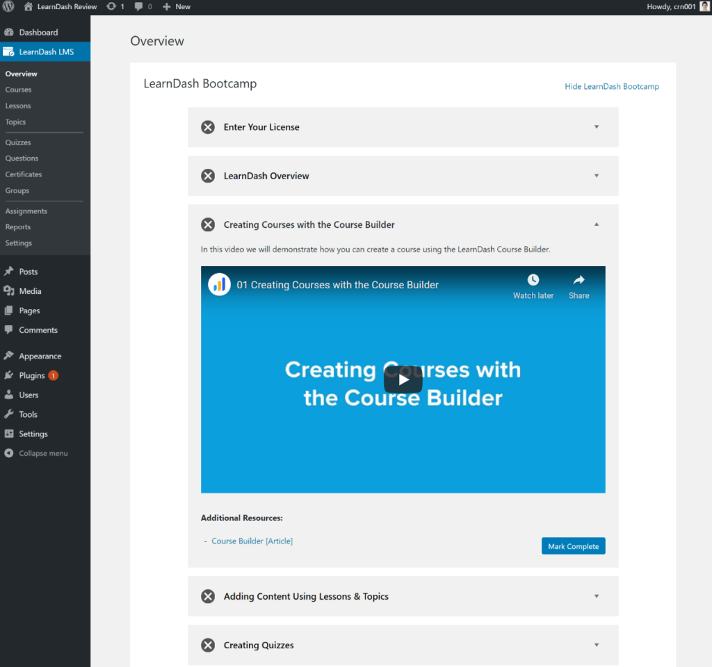The height and width of the screenshot is (667, 712).
Task: Click the comments bubble icon in admin bar
Action: pyautogui.click(x=139, y=6)
